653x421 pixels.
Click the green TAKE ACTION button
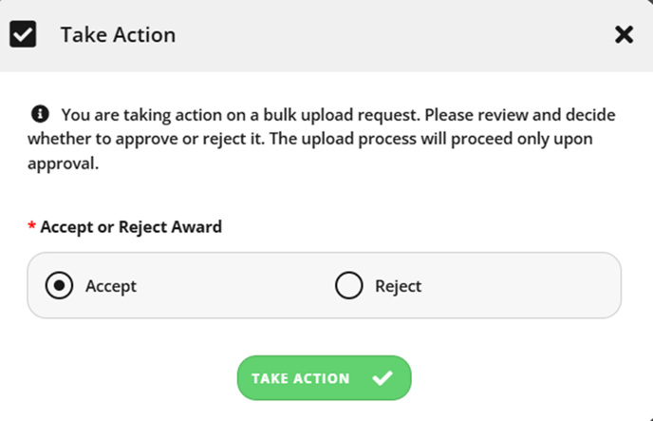[x=324, y=378]
